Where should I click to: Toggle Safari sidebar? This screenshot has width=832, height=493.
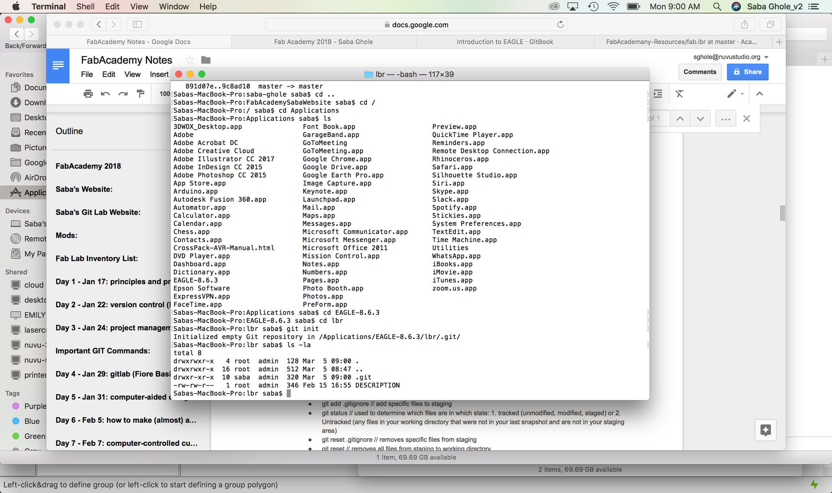point(137,25)
